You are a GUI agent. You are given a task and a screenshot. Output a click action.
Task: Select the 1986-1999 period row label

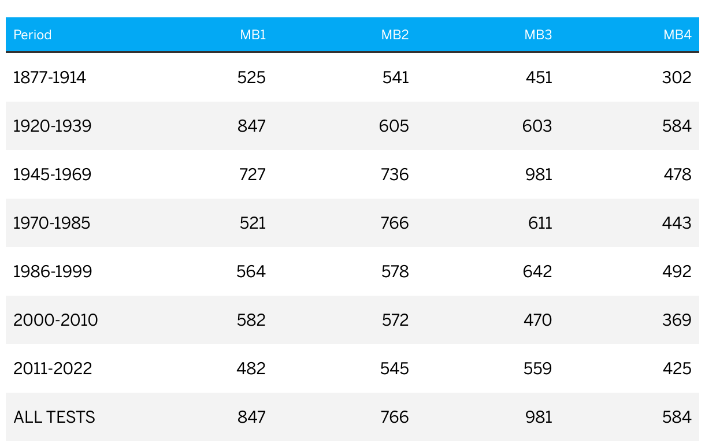click(53, 271)
